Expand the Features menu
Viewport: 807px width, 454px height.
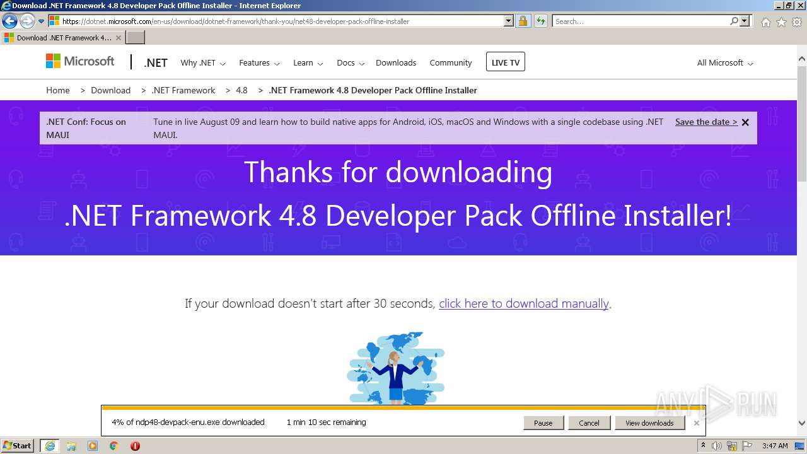pyautogui.click(x=259, y=62)
